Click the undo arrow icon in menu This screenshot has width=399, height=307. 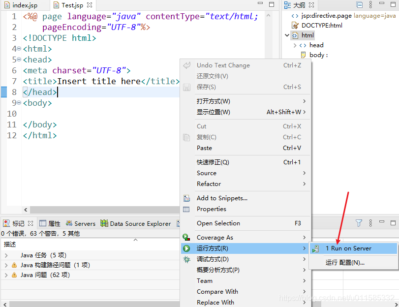[x=186, y=65]
